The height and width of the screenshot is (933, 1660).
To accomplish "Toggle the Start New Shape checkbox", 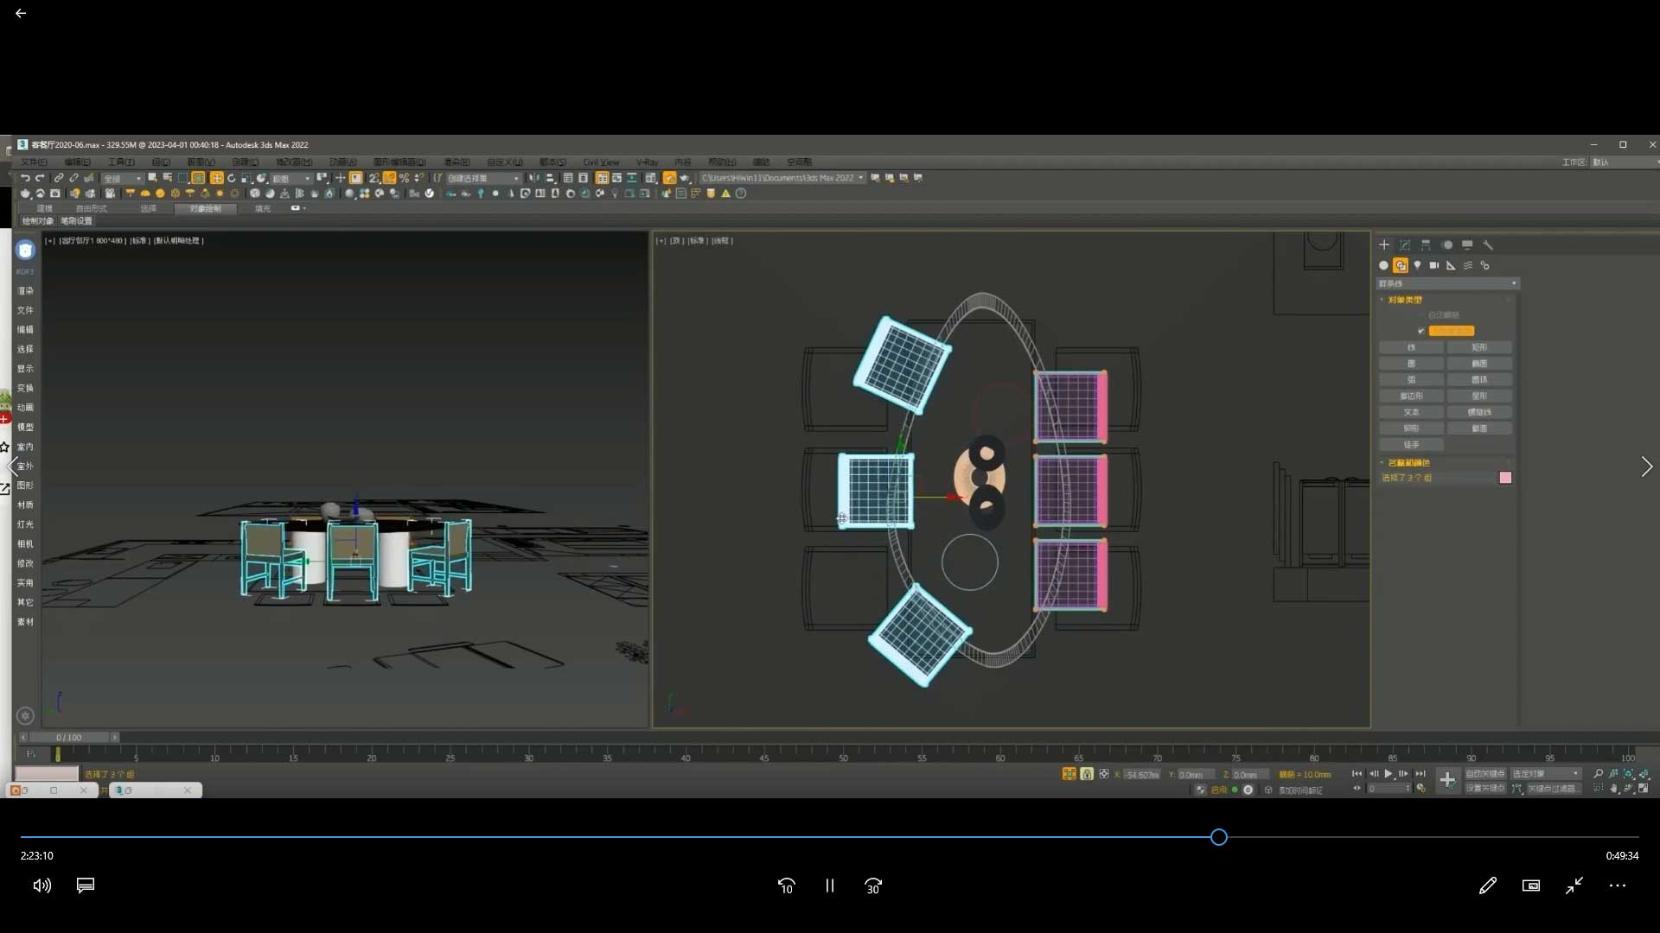I will pos(1421,331).
